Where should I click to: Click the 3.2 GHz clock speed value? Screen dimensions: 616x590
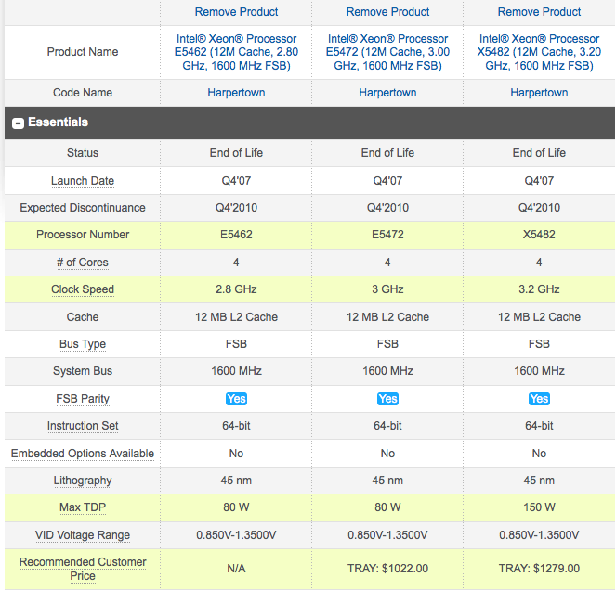[x=539, y=289]
